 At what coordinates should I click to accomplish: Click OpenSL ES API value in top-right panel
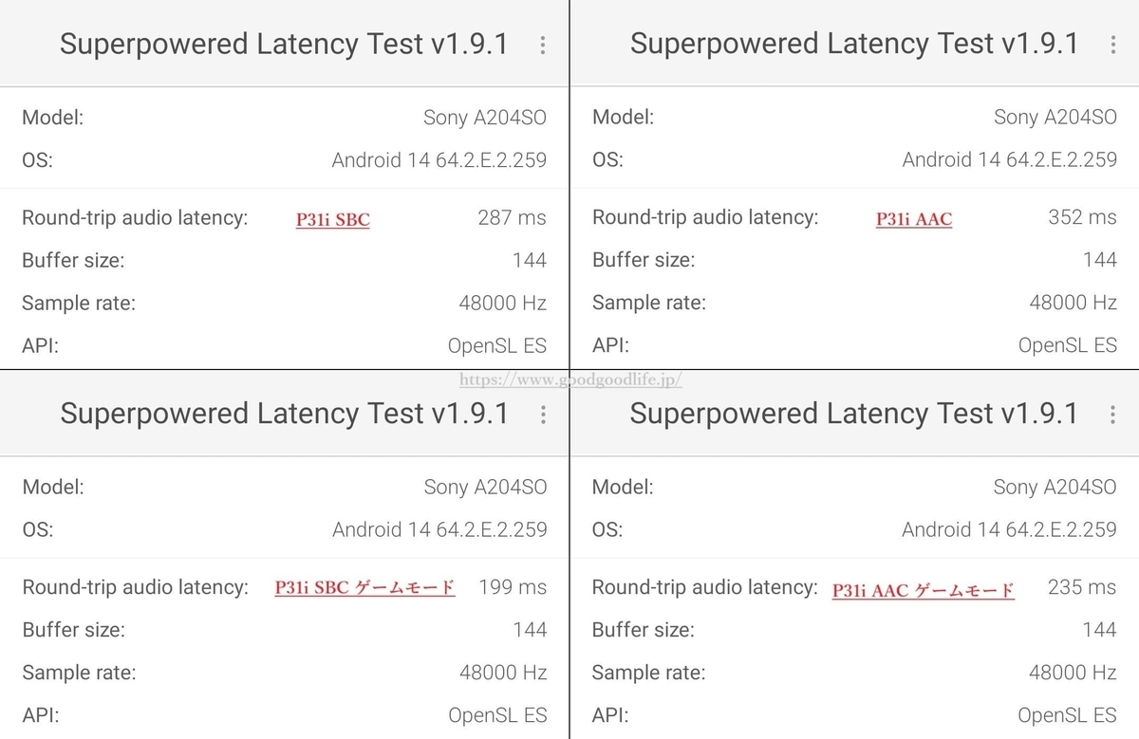tap(1067, 345)
